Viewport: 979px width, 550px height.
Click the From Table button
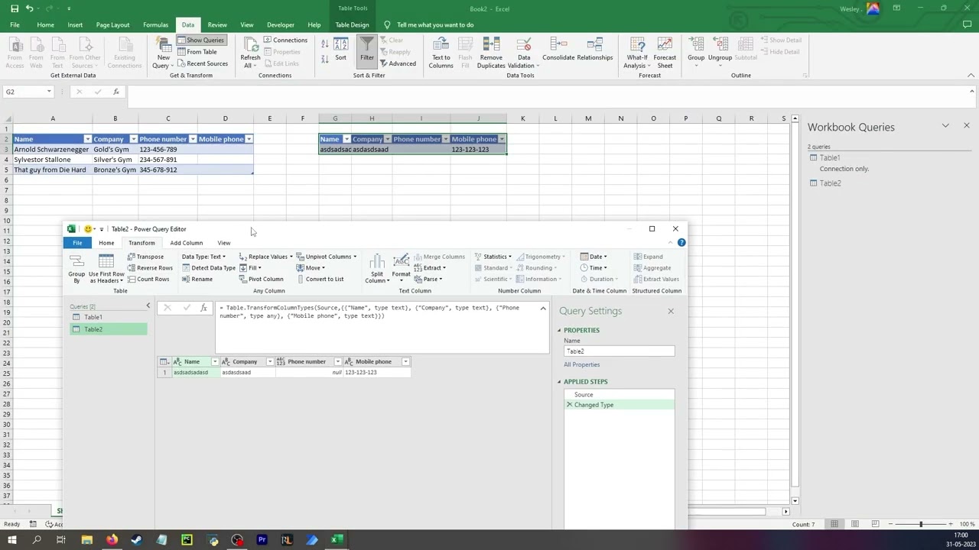(x=197, y=52)
